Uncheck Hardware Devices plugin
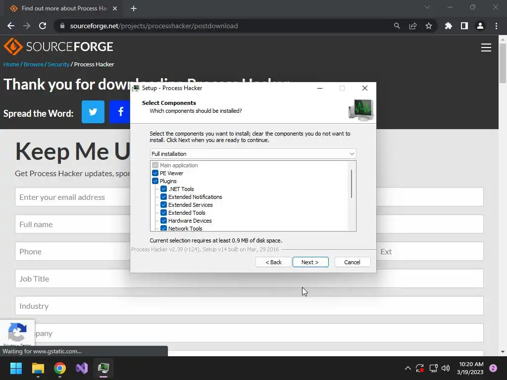Viewport: 507px width, 380px height. pyautogui.click(x=163, y=221)
